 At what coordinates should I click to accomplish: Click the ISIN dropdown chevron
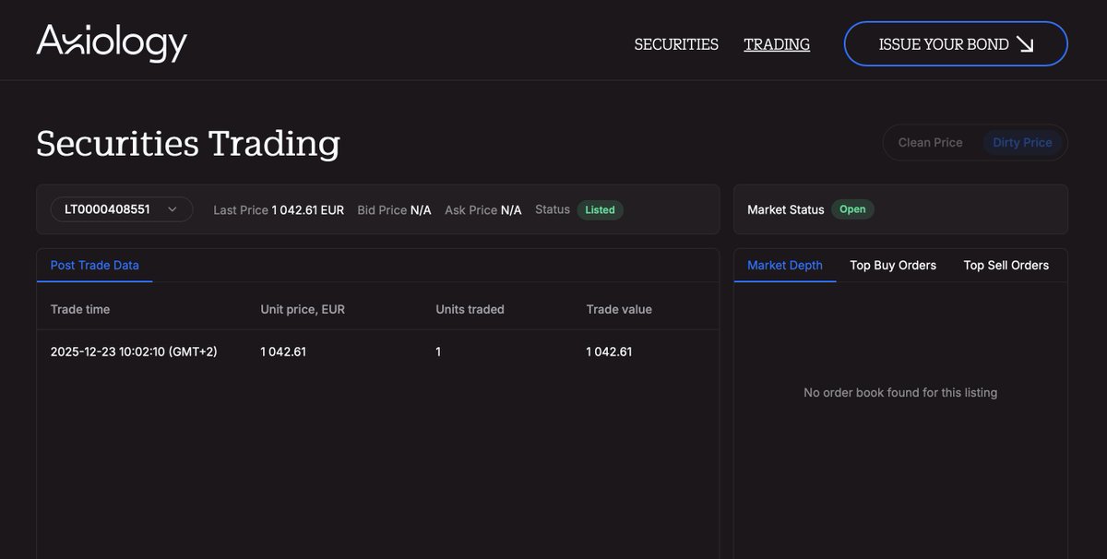coord(172,209)
